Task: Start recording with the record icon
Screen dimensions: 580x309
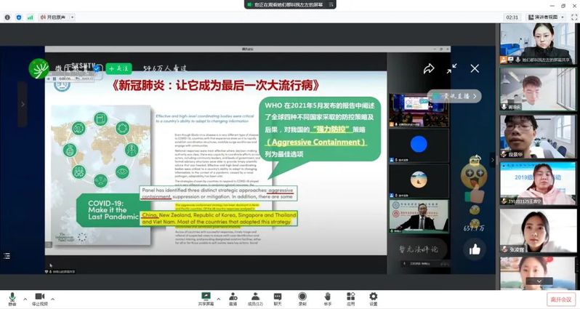Action: tap(302, 297)
